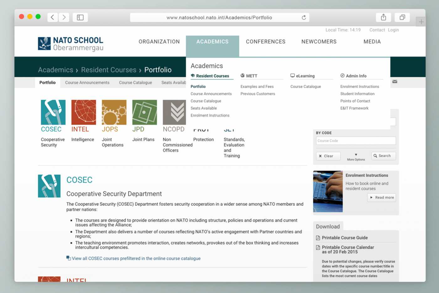This screenshot has height=293, width=439.
Task: Select Portfolio in the Academics dropdown
Action: coord(198,87)
